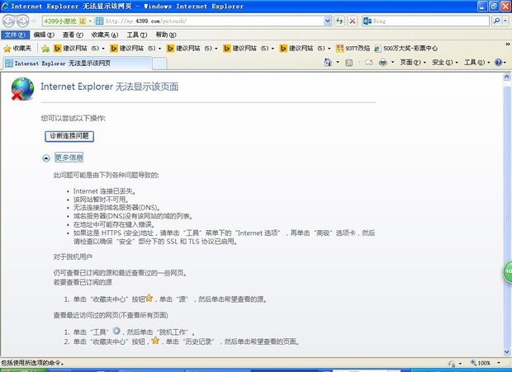512x372 pixels.
Task: Go back with the Back arrow button
Action: point(8,21)
